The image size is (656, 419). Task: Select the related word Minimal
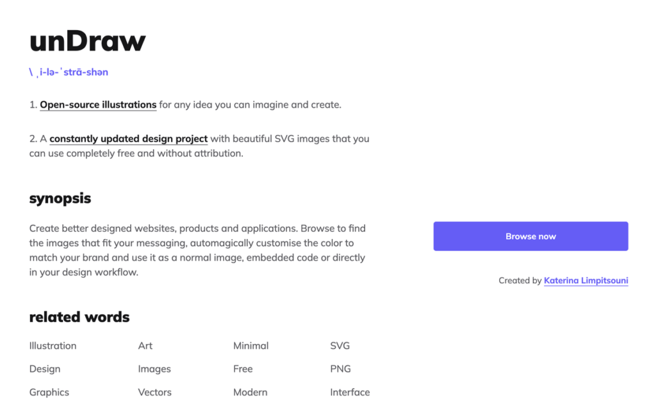click(x=250, y=346)
